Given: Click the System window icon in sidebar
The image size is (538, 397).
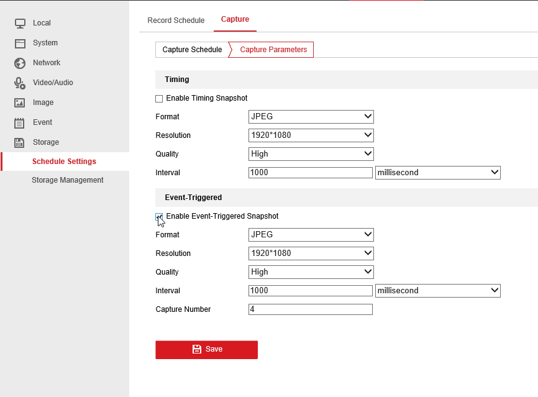Looking at the screenshot, I should [x=20, y=43].
